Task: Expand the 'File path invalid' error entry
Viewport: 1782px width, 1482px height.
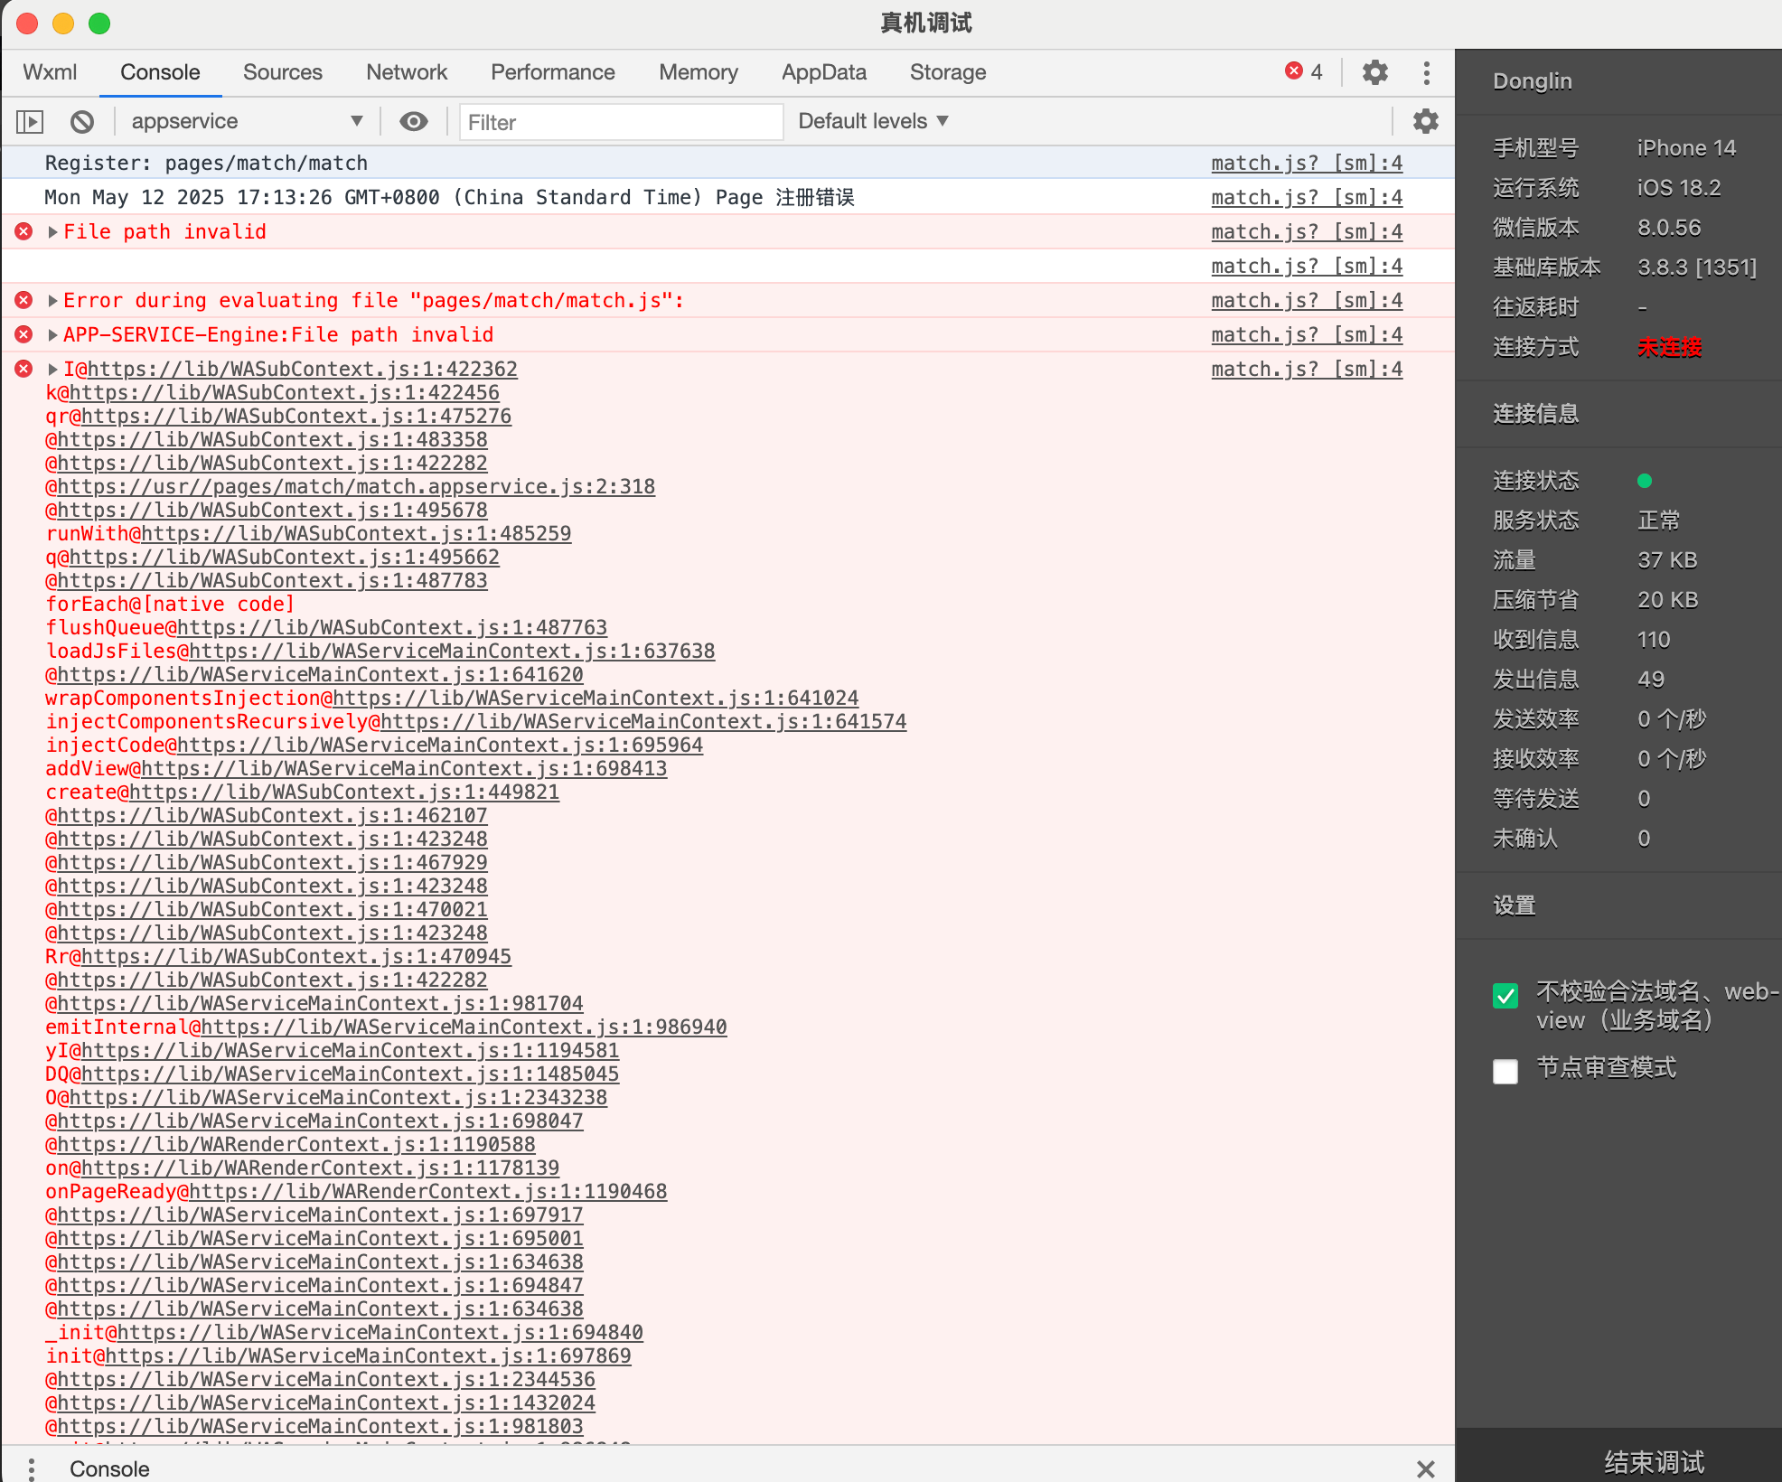Action: 52,232
